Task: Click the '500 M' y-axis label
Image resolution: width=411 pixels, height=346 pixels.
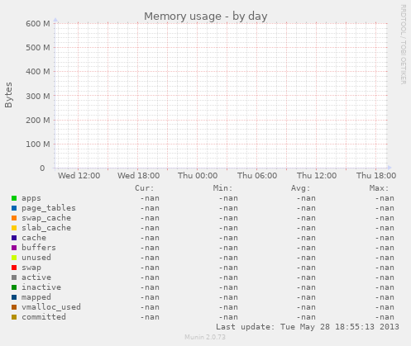Action: click(38, 48)
